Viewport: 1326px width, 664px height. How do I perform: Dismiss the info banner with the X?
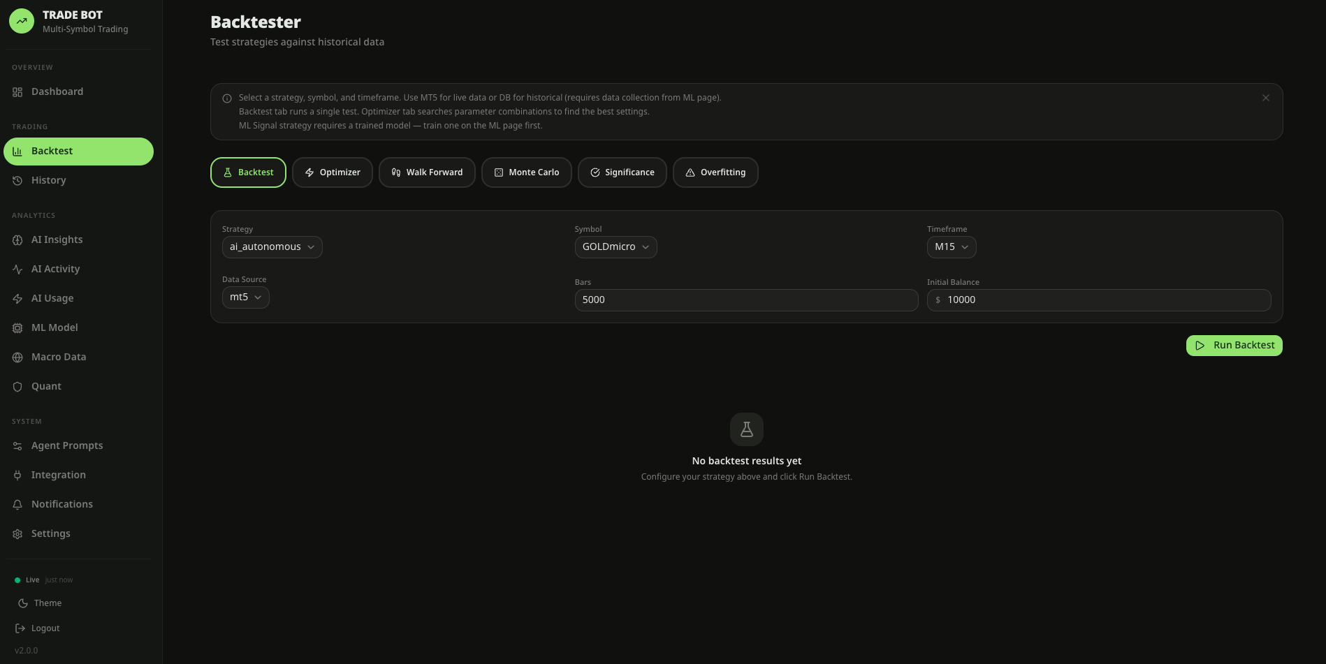1266,98
